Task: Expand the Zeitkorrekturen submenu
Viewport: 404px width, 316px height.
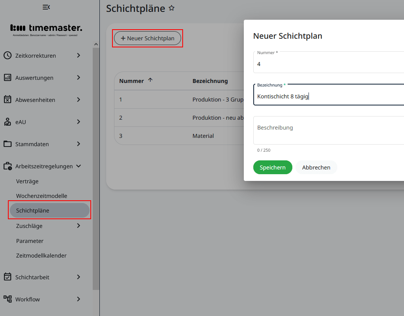Action: [78, 55]
